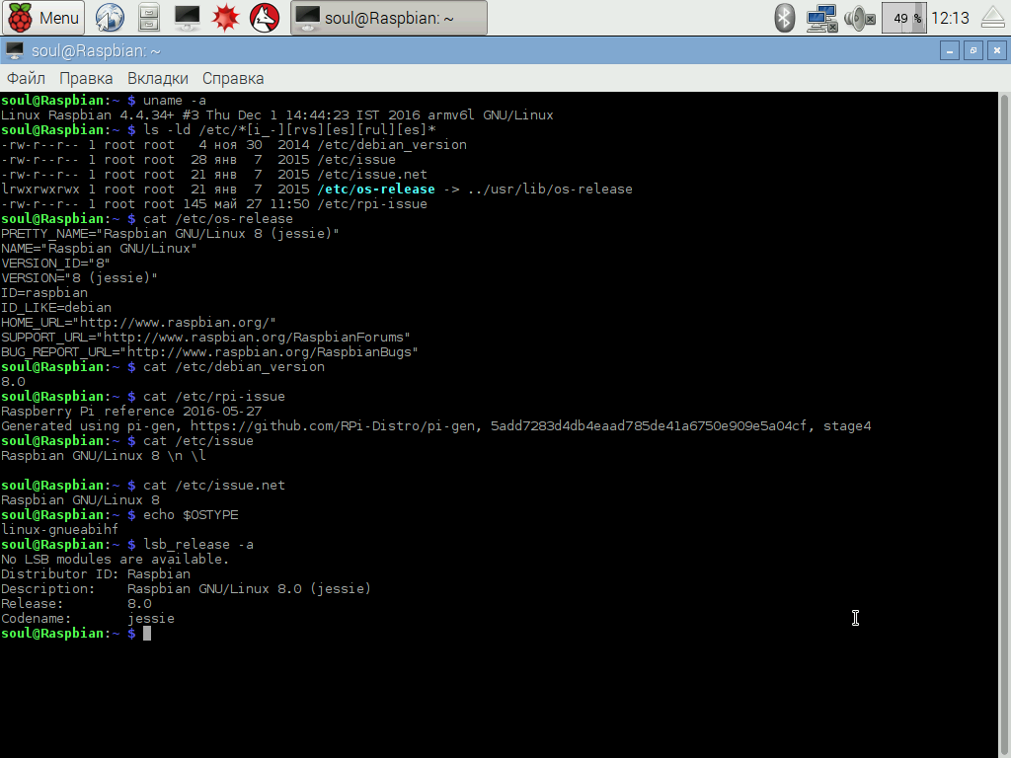Click the /etc/os-release symlink name
This screenshot has width=1011, height=758.
tap(376, 189)
